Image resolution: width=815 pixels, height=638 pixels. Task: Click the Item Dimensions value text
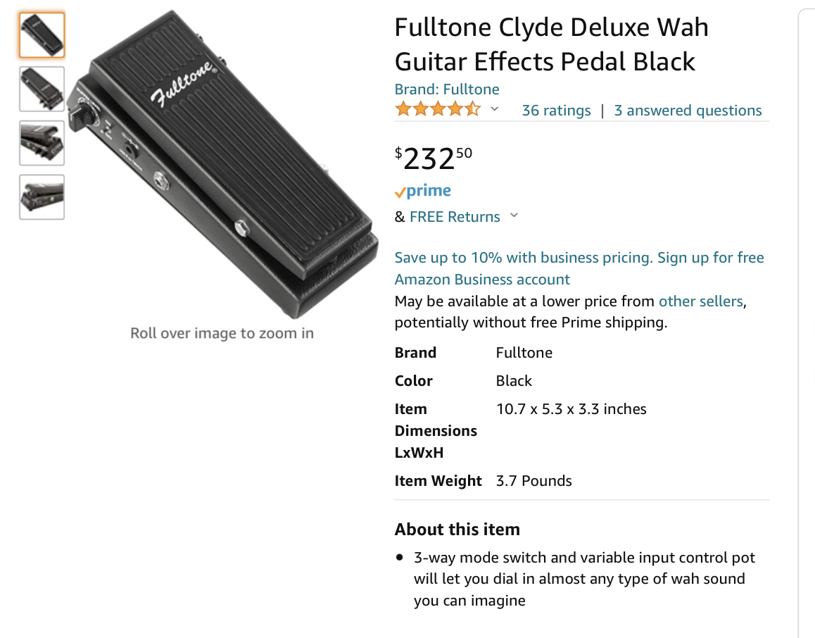tap(571, 409)
